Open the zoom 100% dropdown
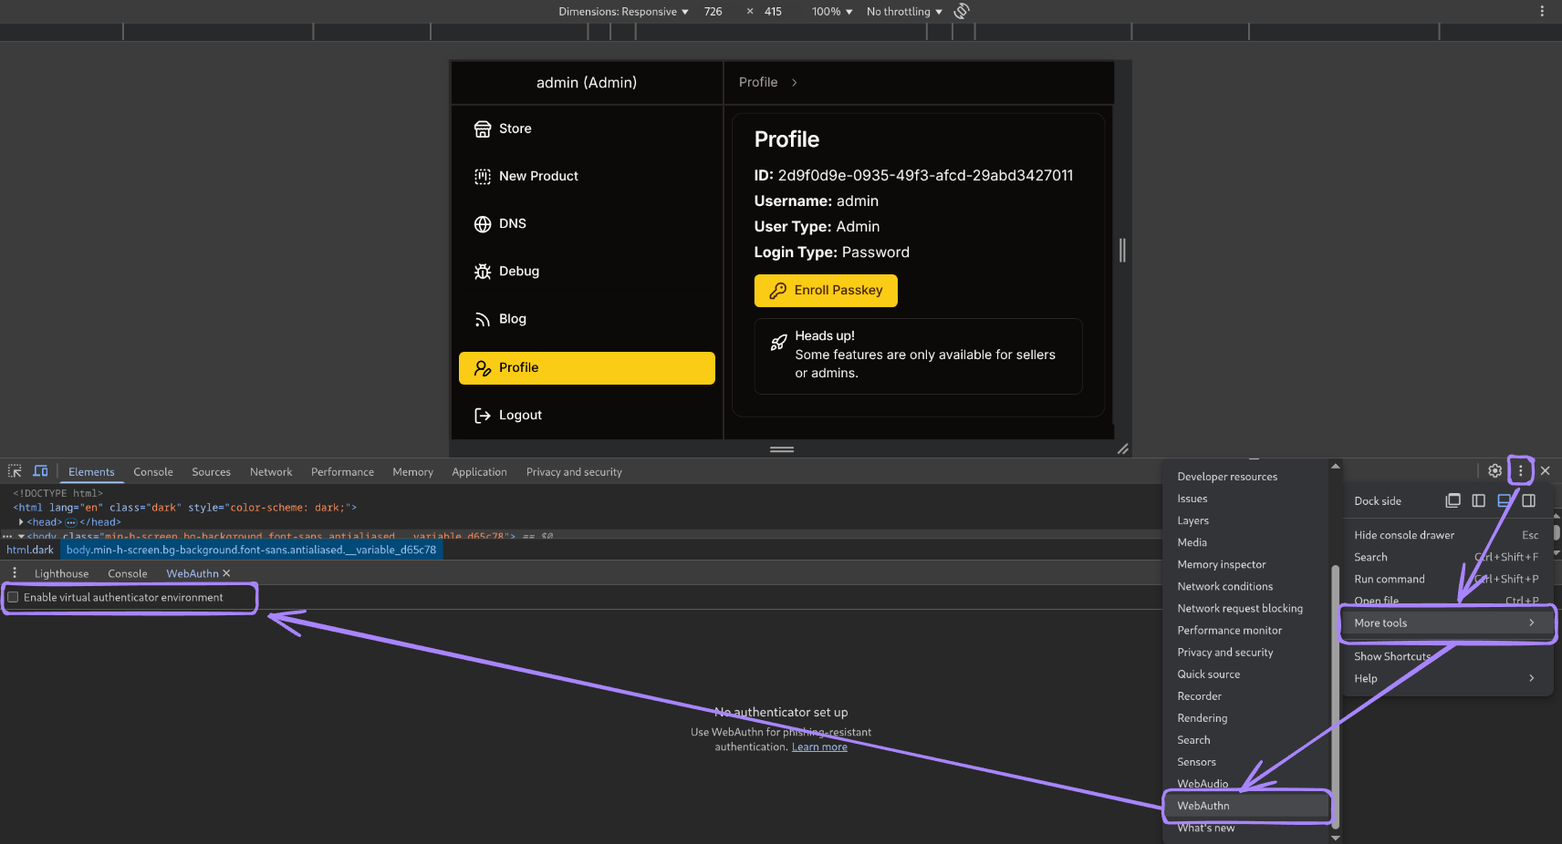The image size is (1562, 844). (832, 12)
